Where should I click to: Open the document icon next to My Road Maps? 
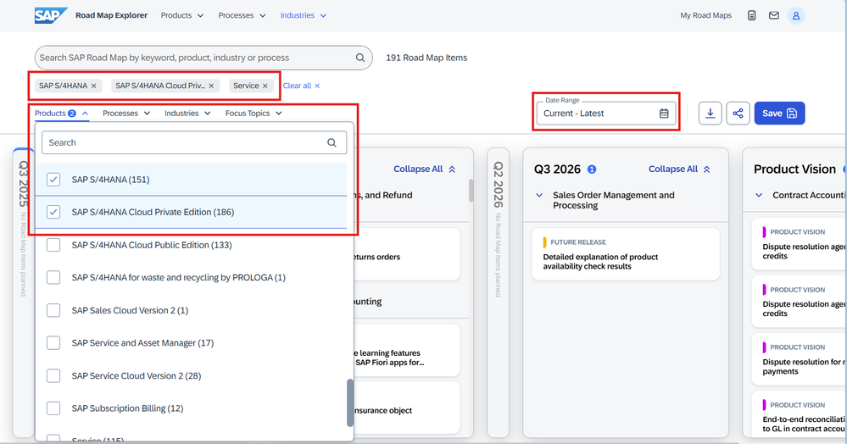pos(751,15)
